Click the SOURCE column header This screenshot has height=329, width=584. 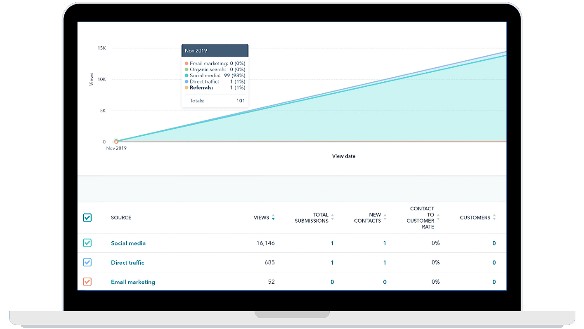click(x=121, y=218)
